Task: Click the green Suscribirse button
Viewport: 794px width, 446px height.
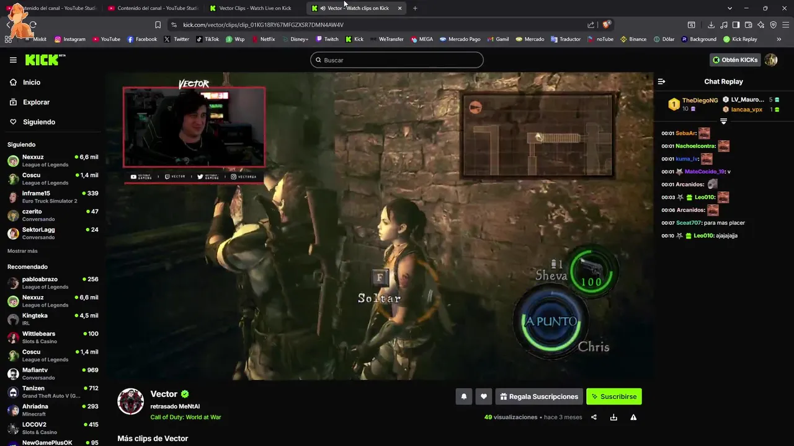Action: [614, 396]
